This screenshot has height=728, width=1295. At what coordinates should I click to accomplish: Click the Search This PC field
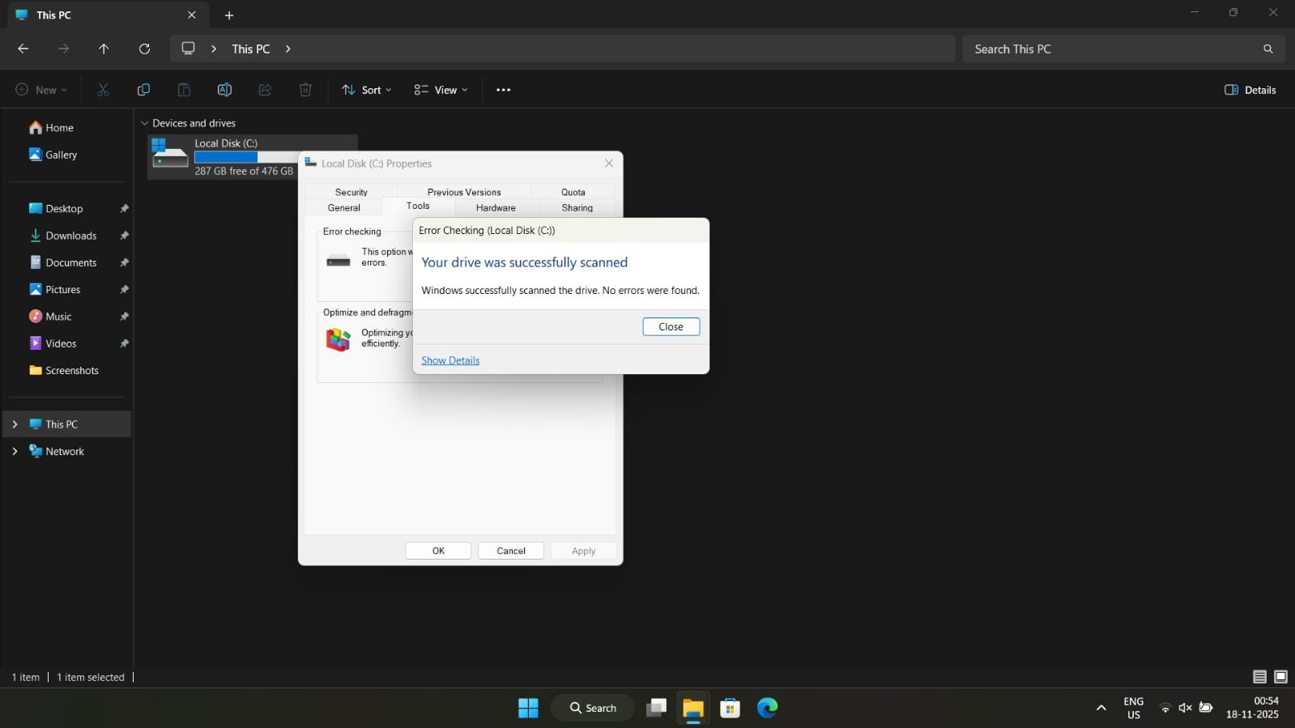pyautogui.click(x=1110, y=49)
